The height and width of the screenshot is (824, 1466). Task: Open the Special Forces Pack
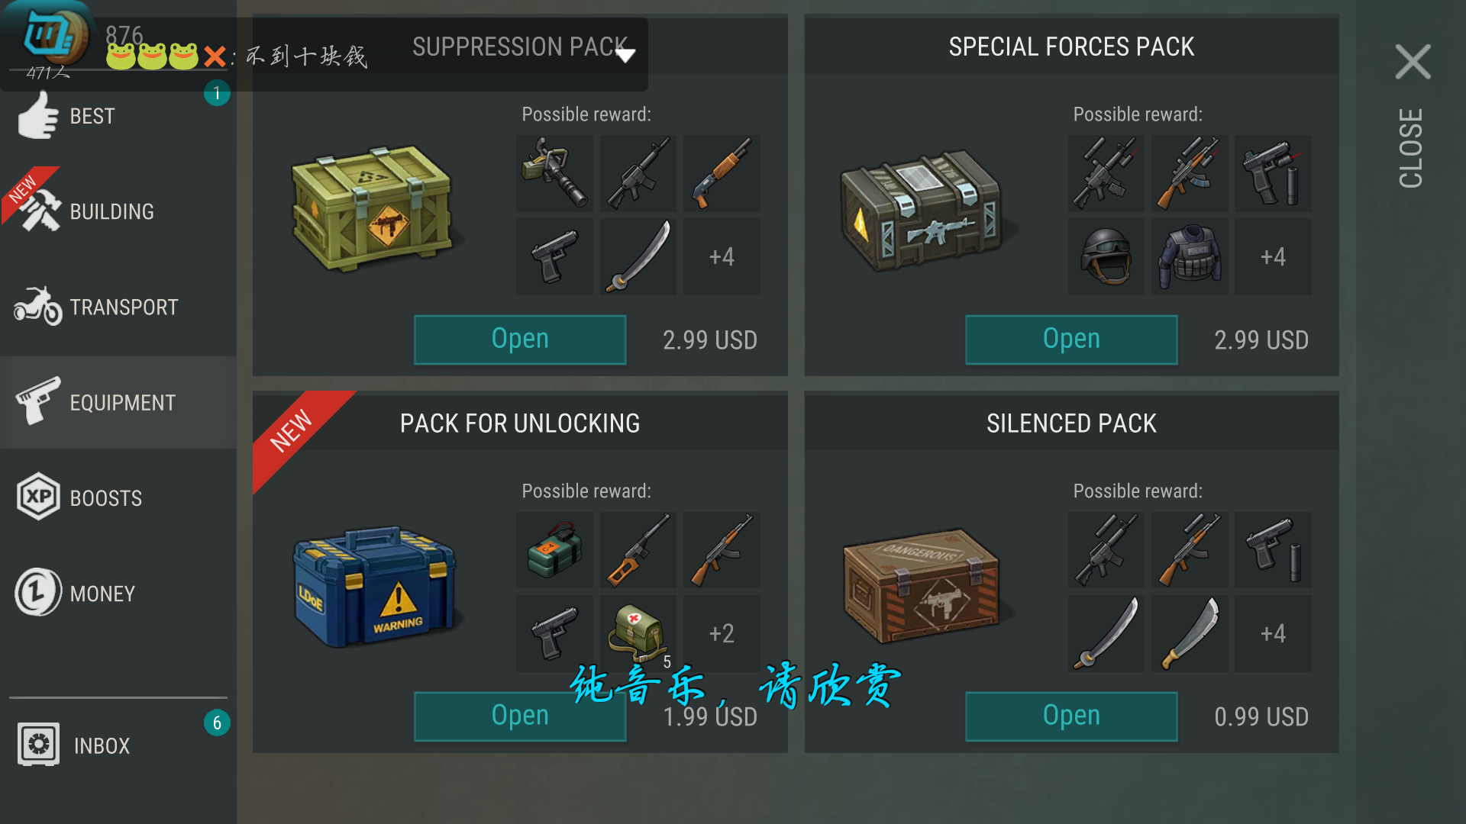(x=1071, y=340)
